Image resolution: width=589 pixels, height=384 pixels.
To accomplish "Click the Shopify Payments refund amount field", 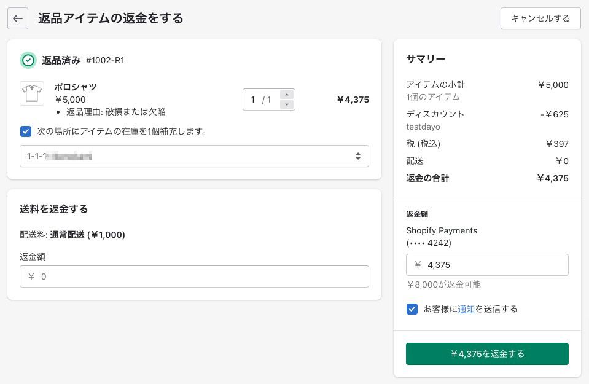I will (x=487, y=265).
